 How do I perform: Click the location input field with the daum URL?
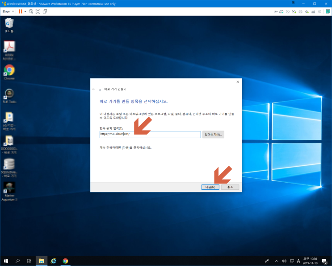point(150,134)
